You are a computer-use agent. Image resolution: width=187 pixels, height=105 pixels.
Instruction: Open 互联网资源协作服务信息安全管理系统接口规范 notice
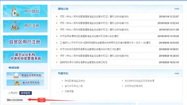(x=84, y=62)
